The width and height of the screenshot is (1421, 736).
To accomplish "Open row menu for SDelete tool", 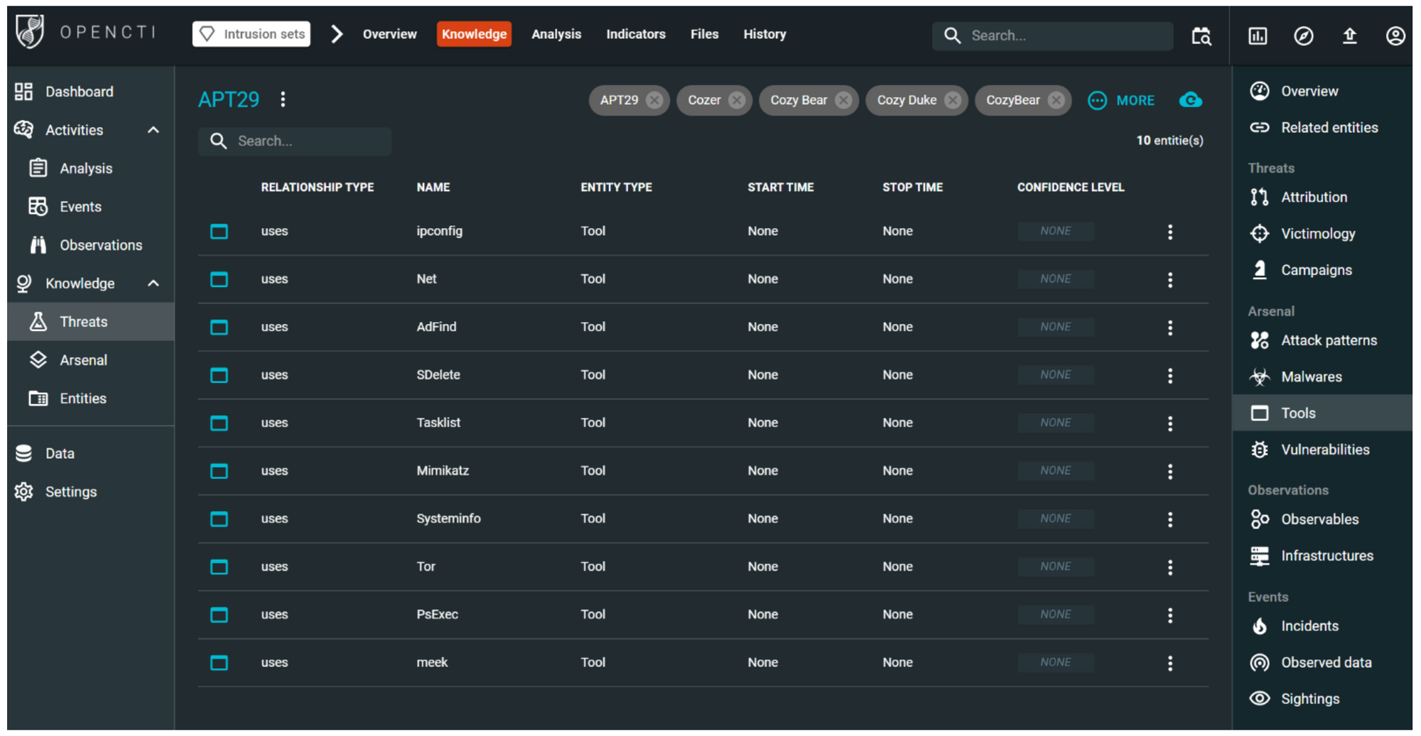I will point(1170,376).
